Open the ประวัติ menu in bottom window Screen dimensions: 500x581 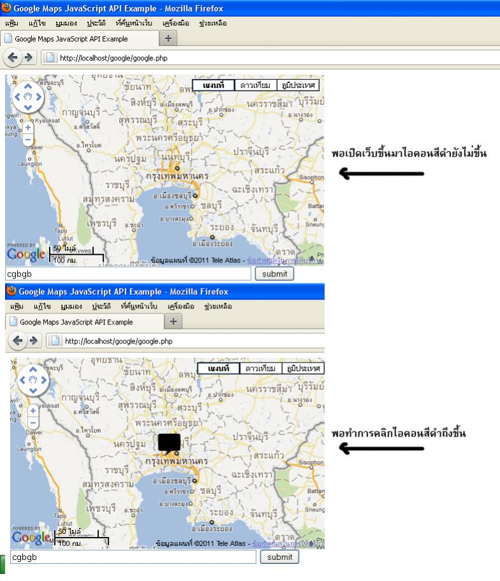click(101, 306)
